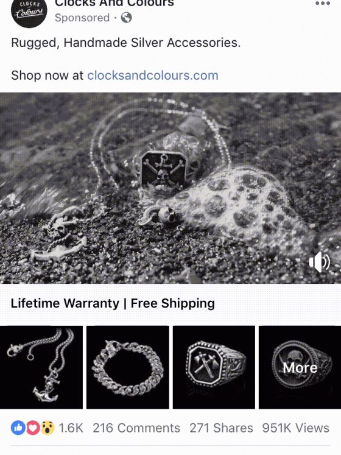Click the yellow wow reaction emoji
The width and height of the screenshot is (341, 455).
pyautogui.click(x=47, y=428)
